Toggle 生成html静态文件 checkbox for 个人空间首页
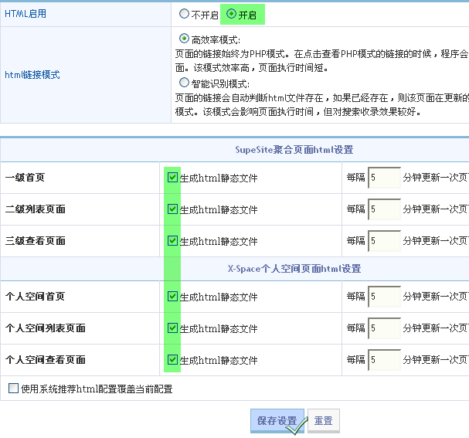The width and height of the screenshot is (469, 438). 172,297
